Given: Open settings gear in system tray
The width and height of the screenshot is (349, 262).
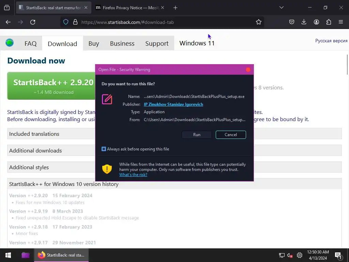Looking at the screenshot, I should pos(300,255).
